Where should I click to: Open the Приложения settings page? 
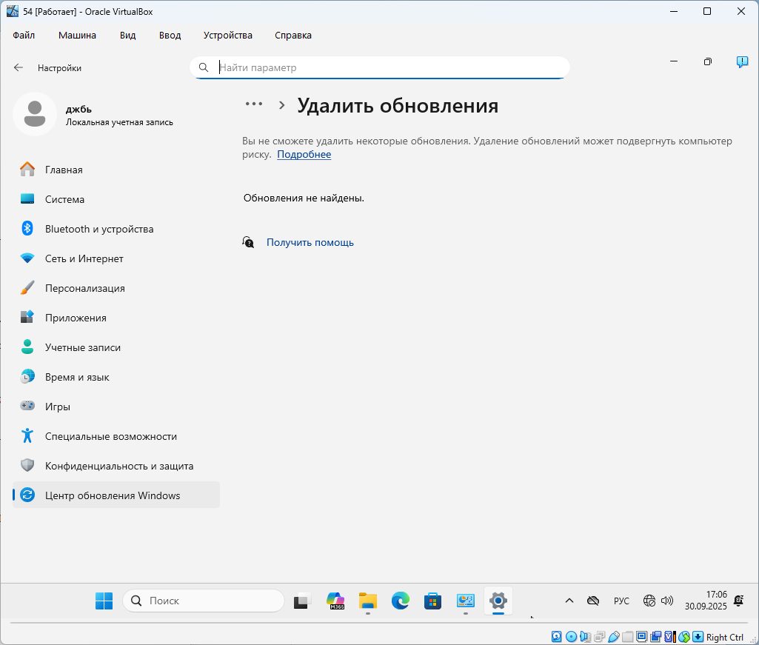76,318
